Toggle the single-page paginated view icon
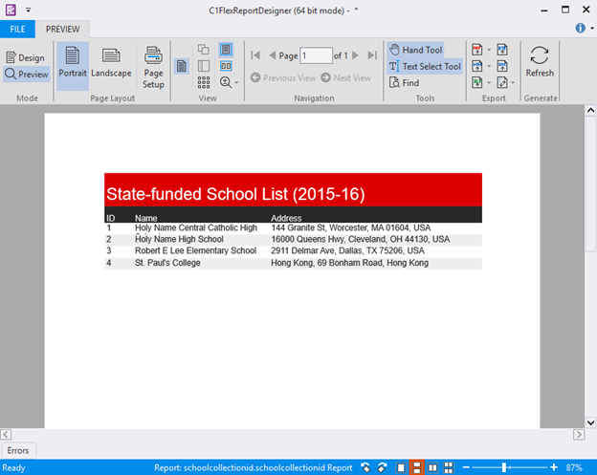The image size is (597, 475). [x=182, y=66]
